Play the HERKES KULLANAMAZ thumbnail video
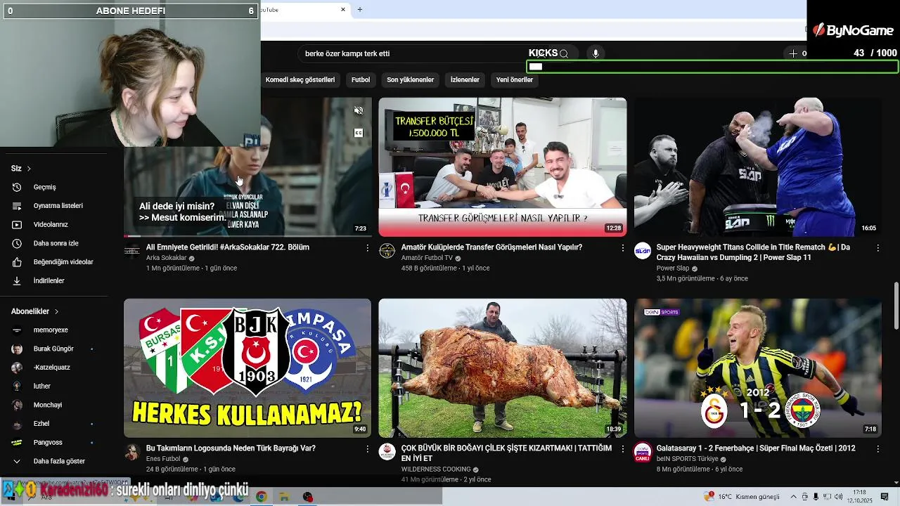Screen dimensions: 900x506 click(x=247, y=368)
